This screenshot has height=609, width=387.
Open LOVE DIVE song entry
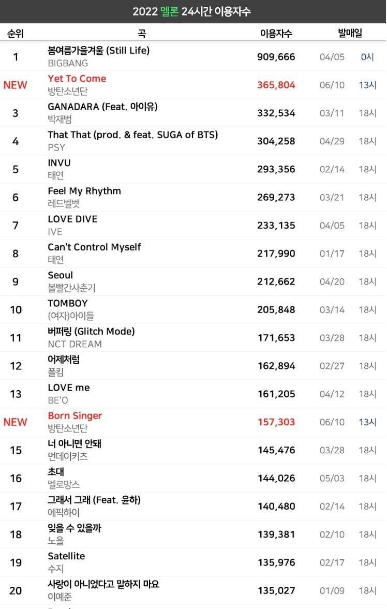(x=72, y=219)
